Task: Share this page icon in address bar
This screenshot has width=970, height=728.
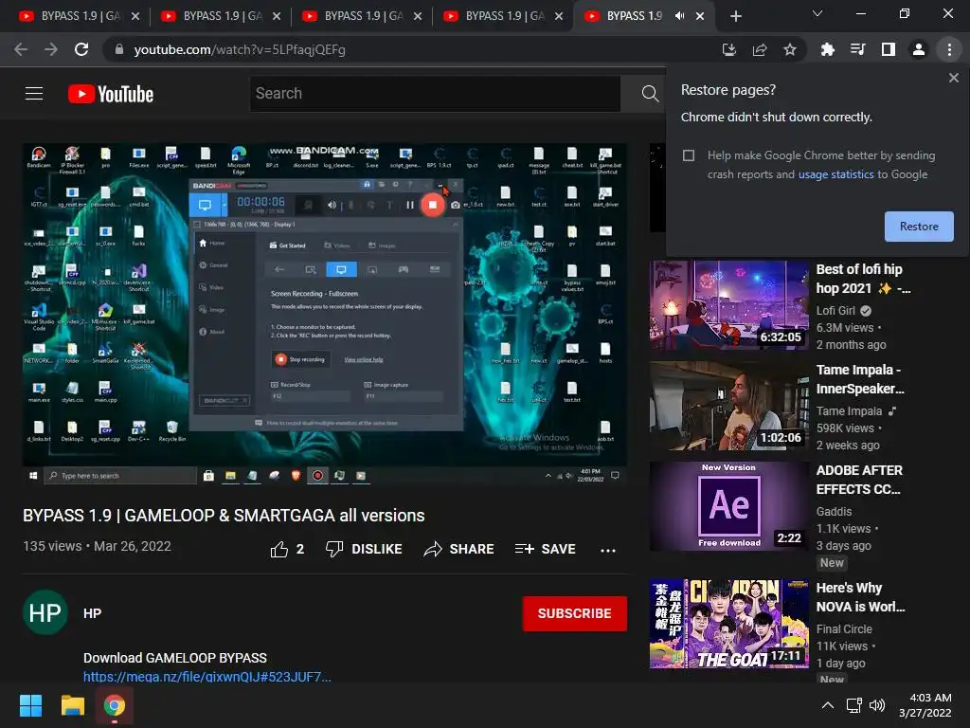Action: point(760,49)
